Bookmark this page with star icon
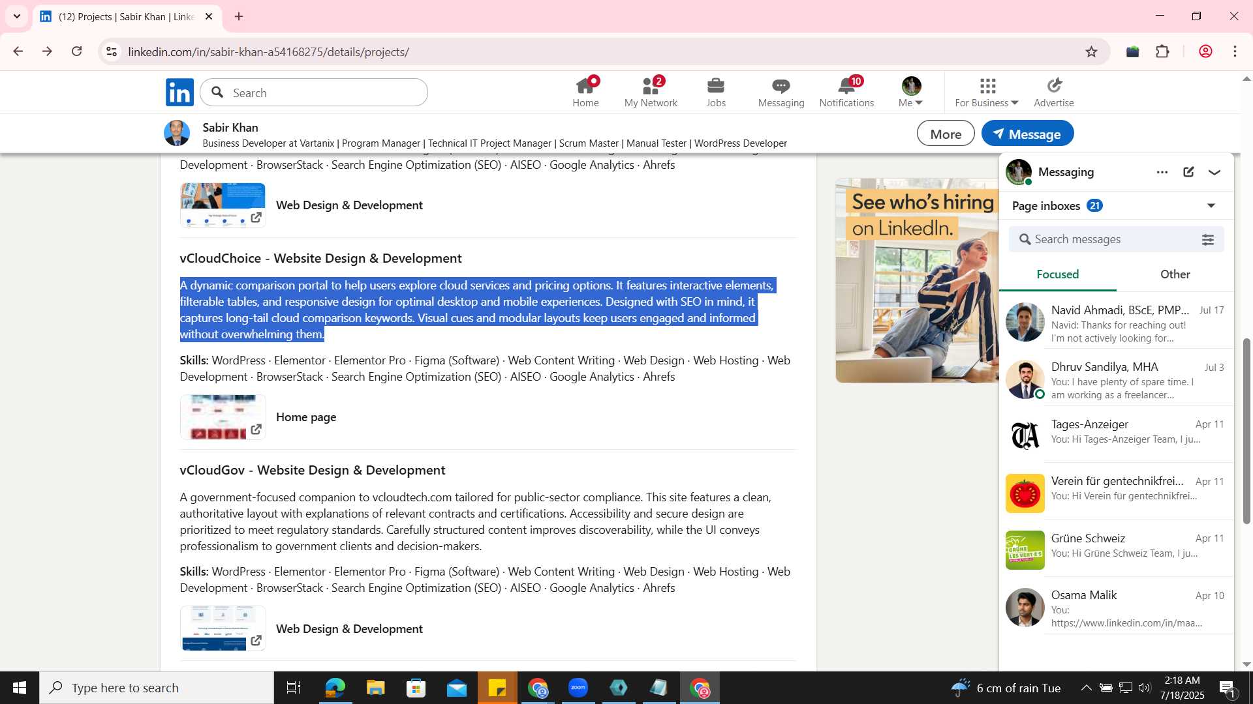1253x704 pixels. tap(1091, 51)
